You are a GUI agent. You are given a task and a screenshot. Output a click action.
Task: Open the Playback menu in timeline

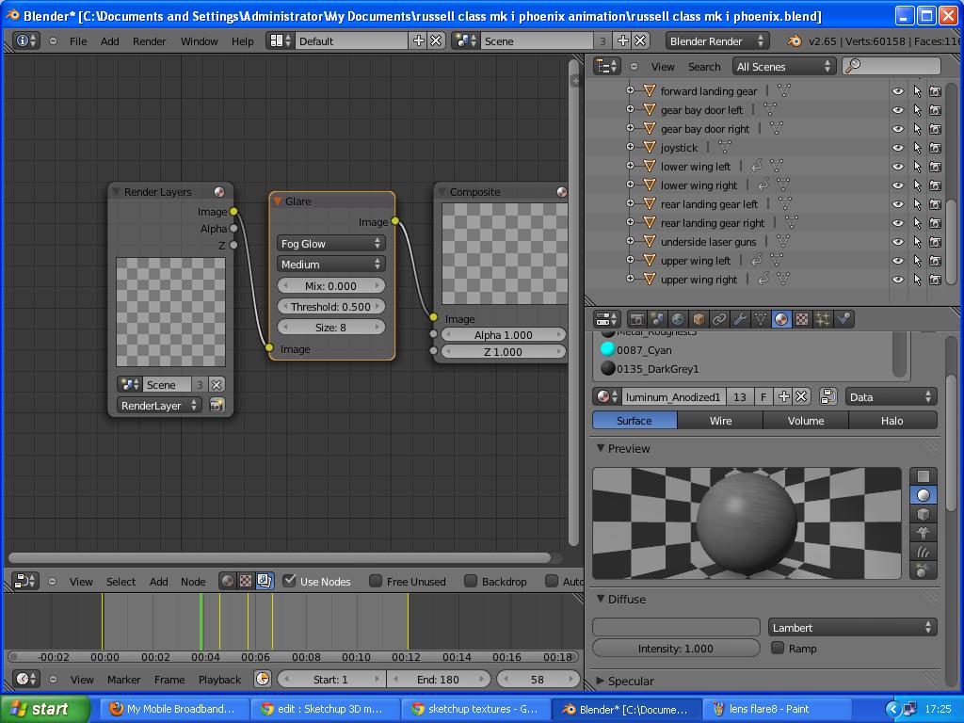click(219, 679)
